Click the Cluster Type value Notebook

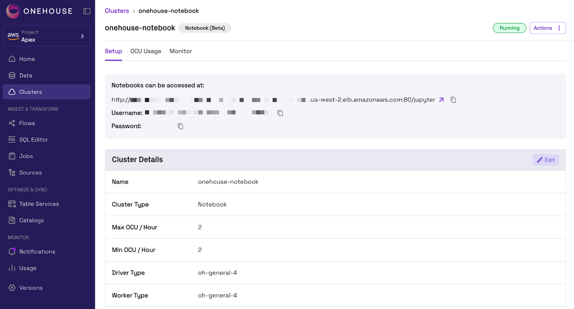pyautogui.click(x=212, y=204)
